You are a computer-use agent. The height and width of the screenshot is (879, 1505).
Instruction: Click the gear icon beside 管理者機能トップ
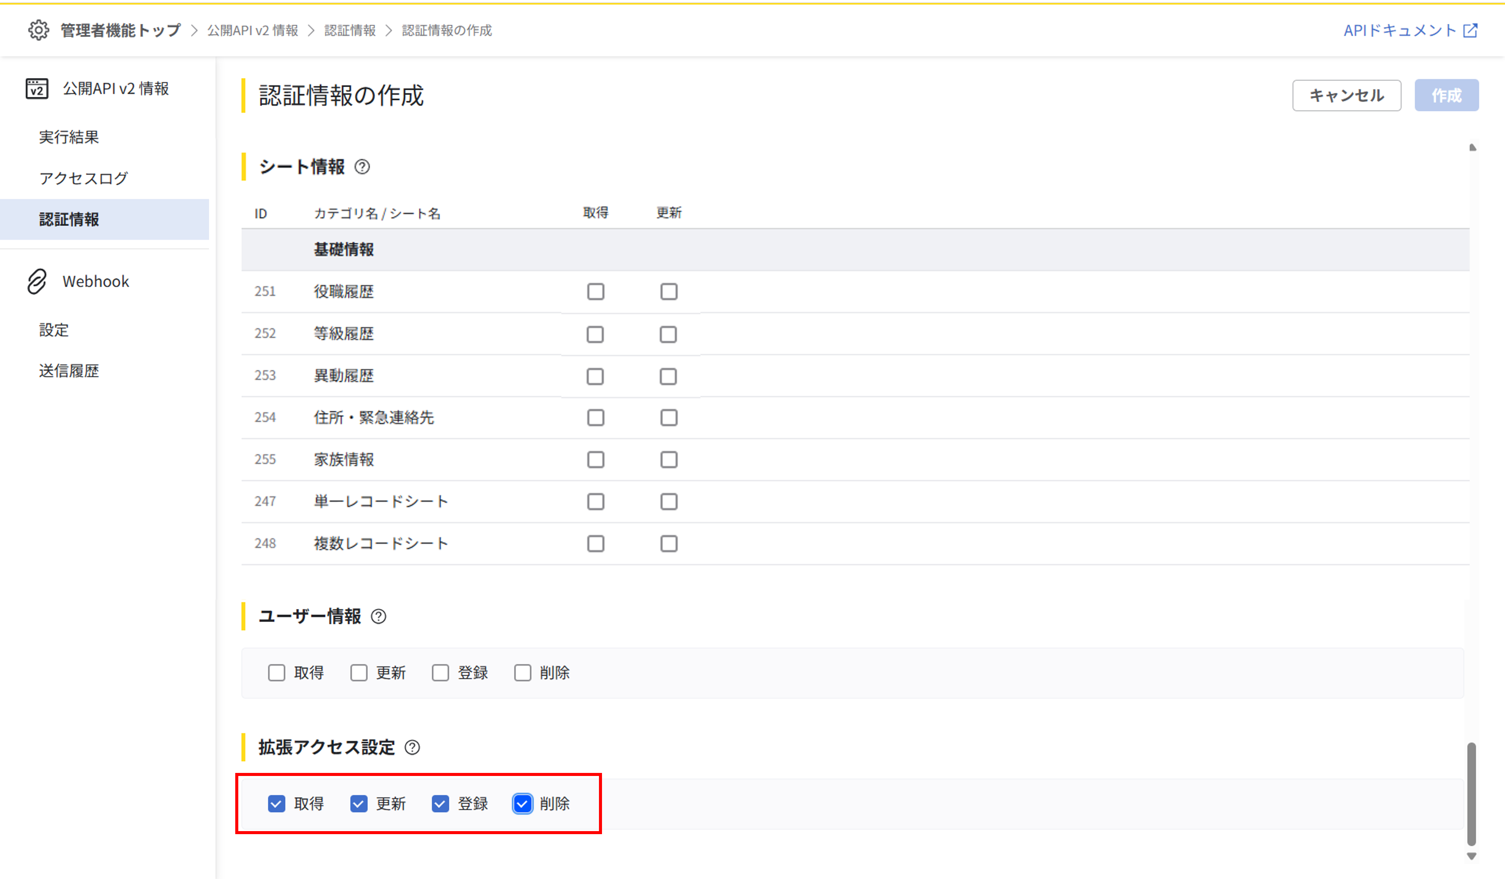click(38, 30)
